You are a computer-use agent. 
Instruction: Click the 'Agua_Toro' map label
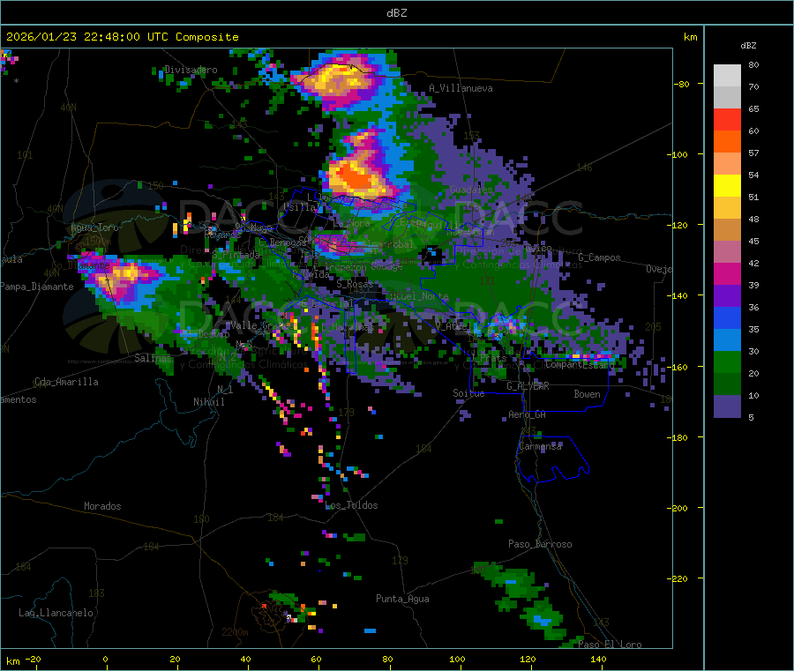pos(94,227)
